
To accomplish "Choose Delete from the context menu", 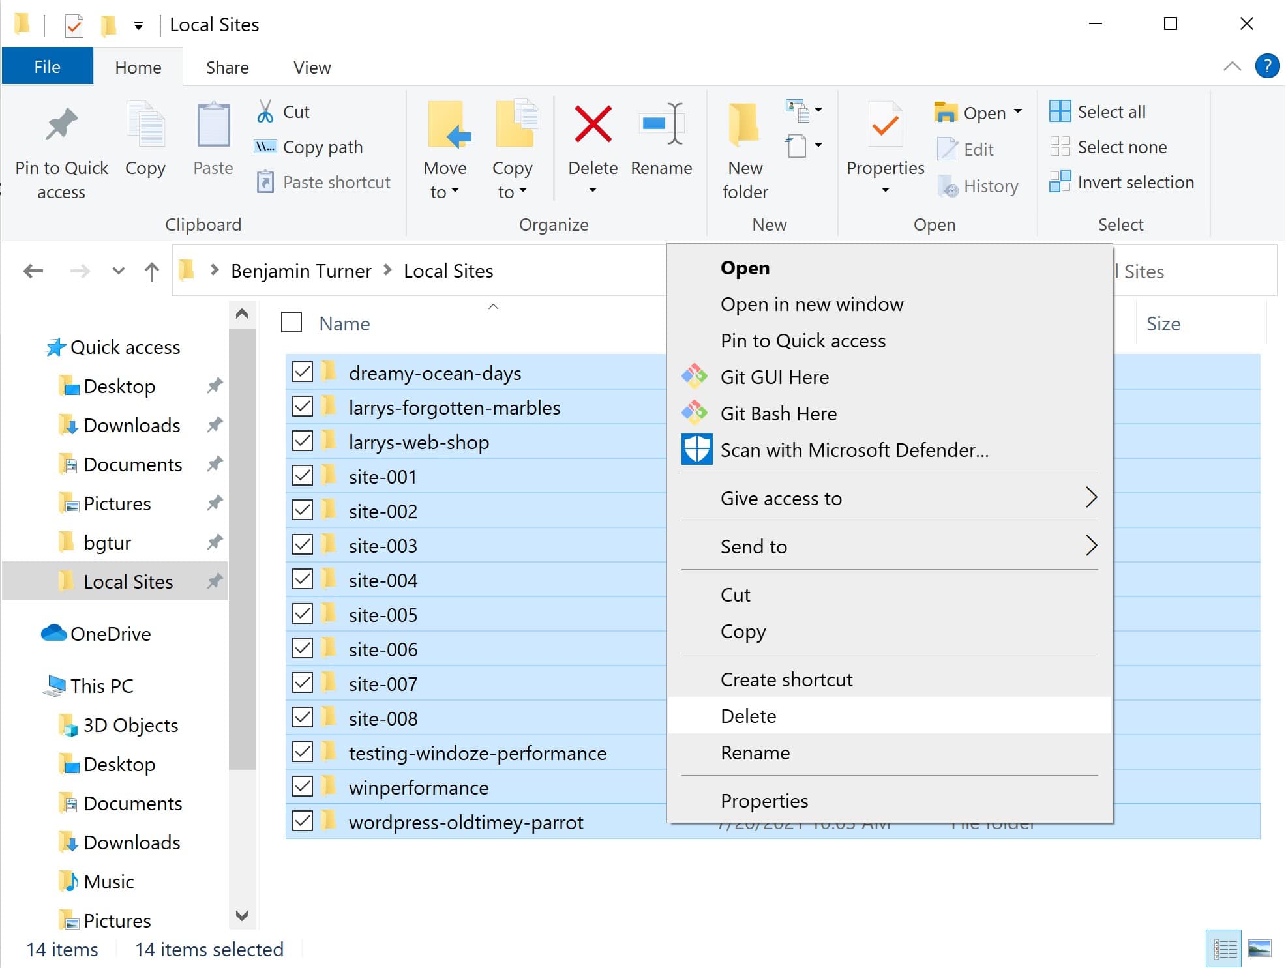I will coord(748,716).
